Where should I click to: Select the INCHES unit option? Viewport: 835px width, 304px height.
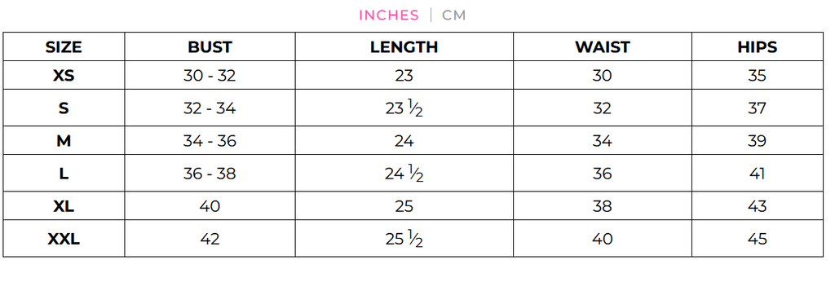pyautogui.click(x=389, y=15)
